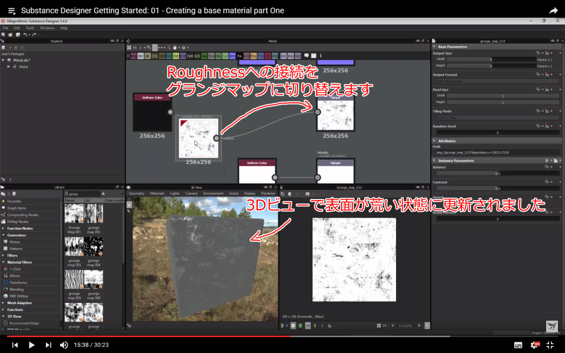Toggle favorites star filter in Library
This screenshot has height=353, width=565.
pos(103,194)
